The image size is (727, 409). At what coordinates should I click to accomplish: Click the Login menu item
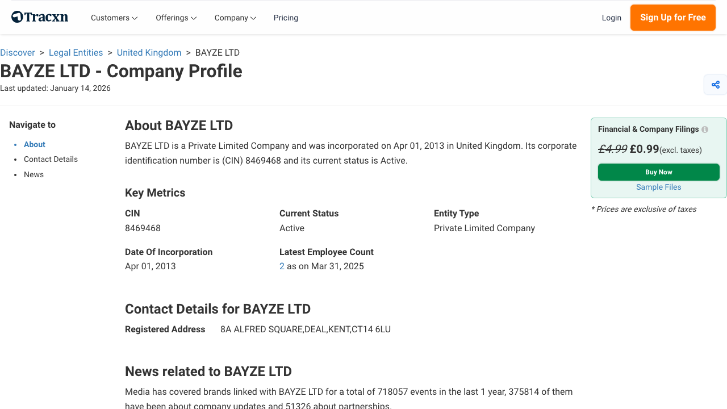pos(612,18)
